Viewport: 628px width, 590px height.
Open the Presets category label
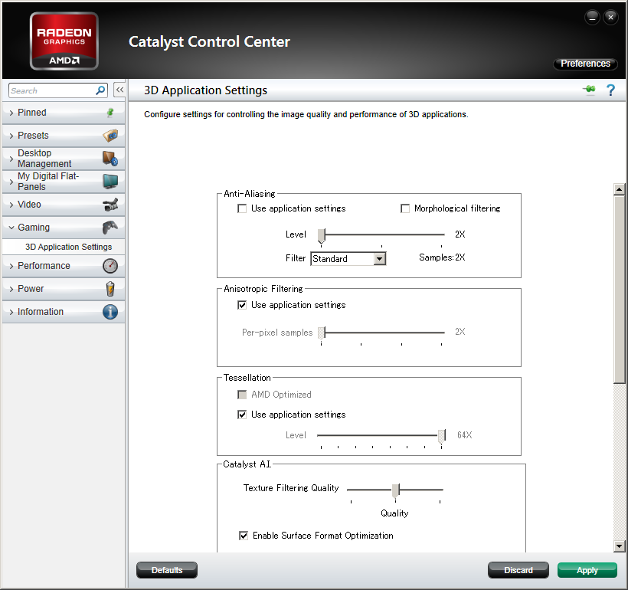tap(33, 136)
